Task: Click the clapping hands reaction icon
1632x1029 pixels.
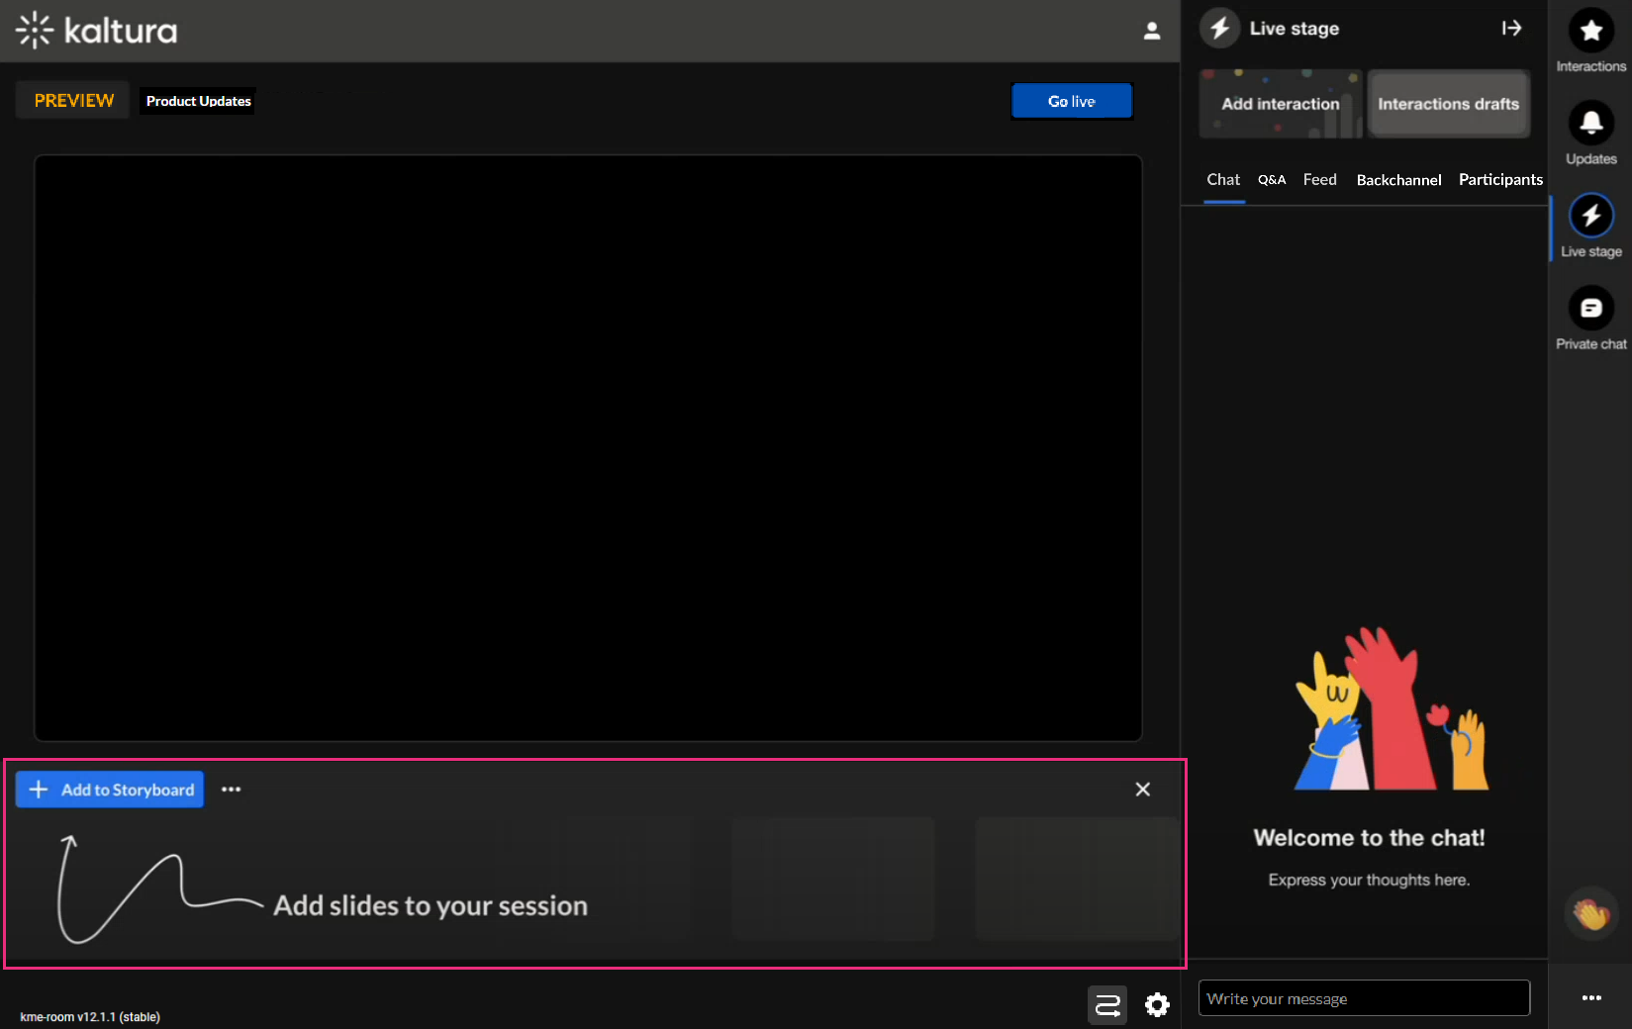Action: pos(1590,913)
